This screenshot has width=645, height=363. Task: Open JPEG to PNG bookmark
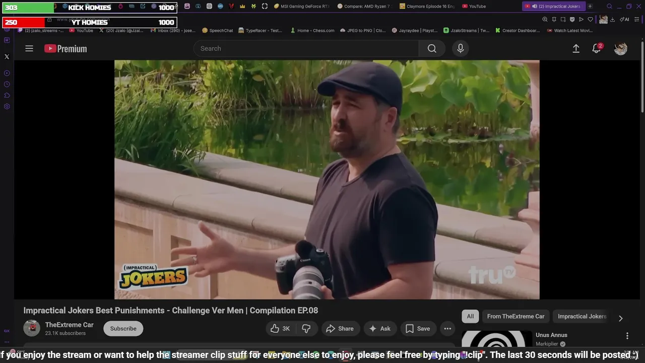point(363,30)
